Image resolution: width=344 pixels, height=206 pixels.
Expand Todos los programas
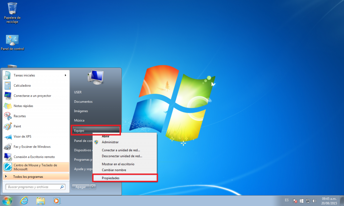36,176
